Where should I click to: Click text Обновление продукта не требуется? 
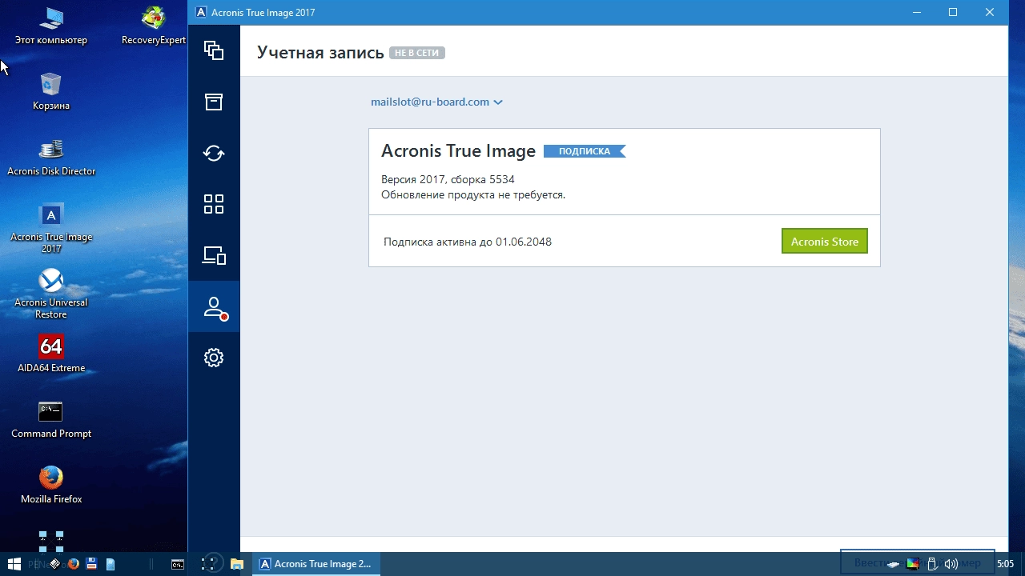pyautogui.click(x=473, y=194)
